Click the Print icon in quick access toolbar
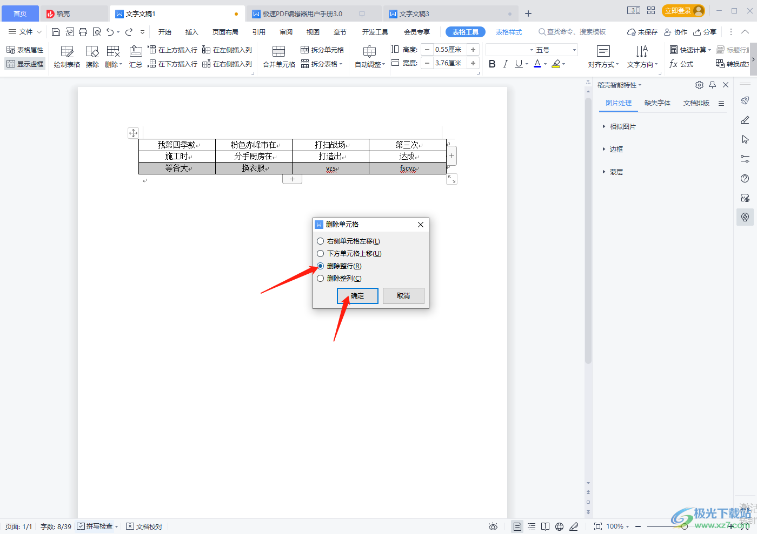Screen dimensions: 757x534 coord(83,32)
